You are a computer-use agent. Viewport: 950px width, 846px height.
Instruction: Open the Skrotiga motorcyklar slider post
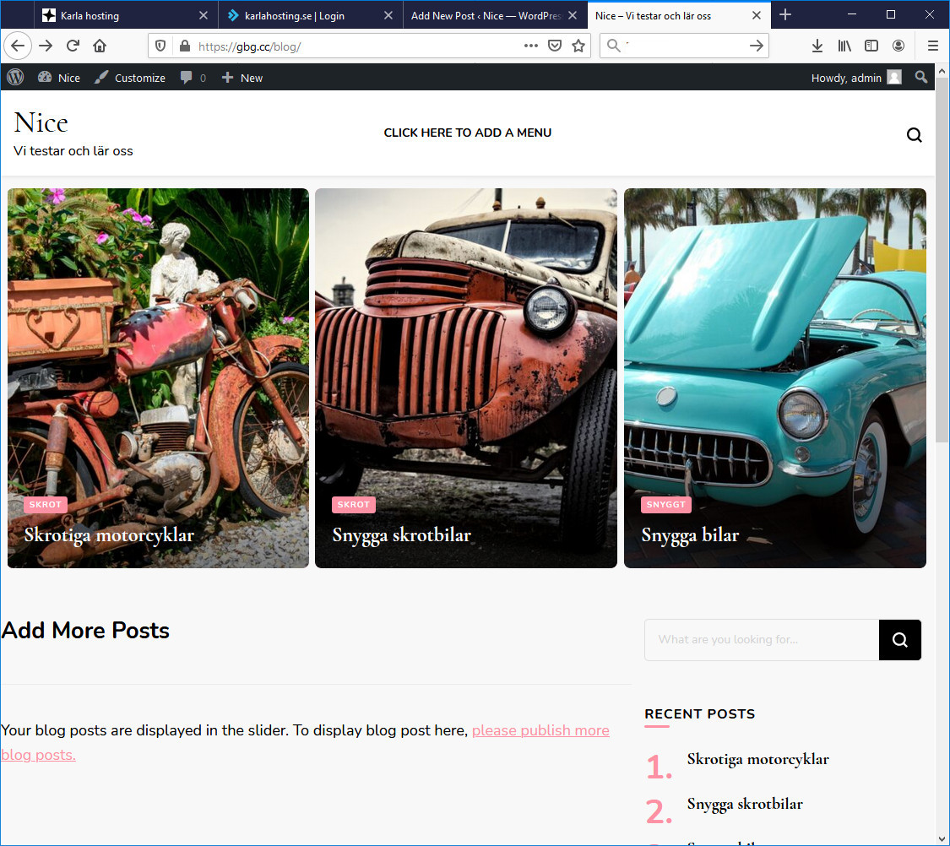109,535
